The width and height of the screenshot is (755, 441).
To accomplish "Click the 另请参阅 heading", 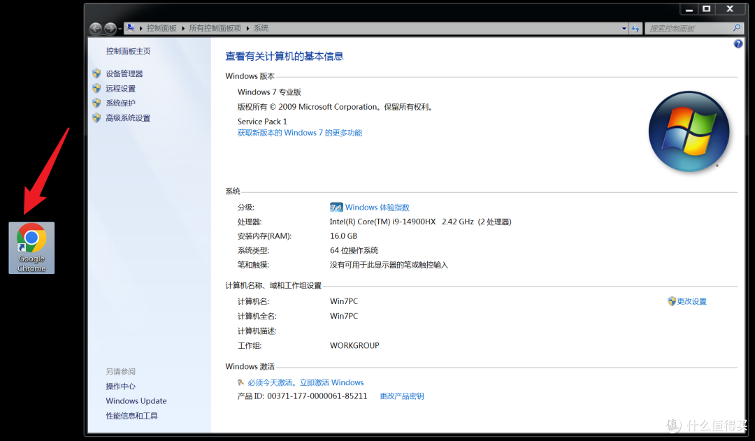I will coord(120,372).
